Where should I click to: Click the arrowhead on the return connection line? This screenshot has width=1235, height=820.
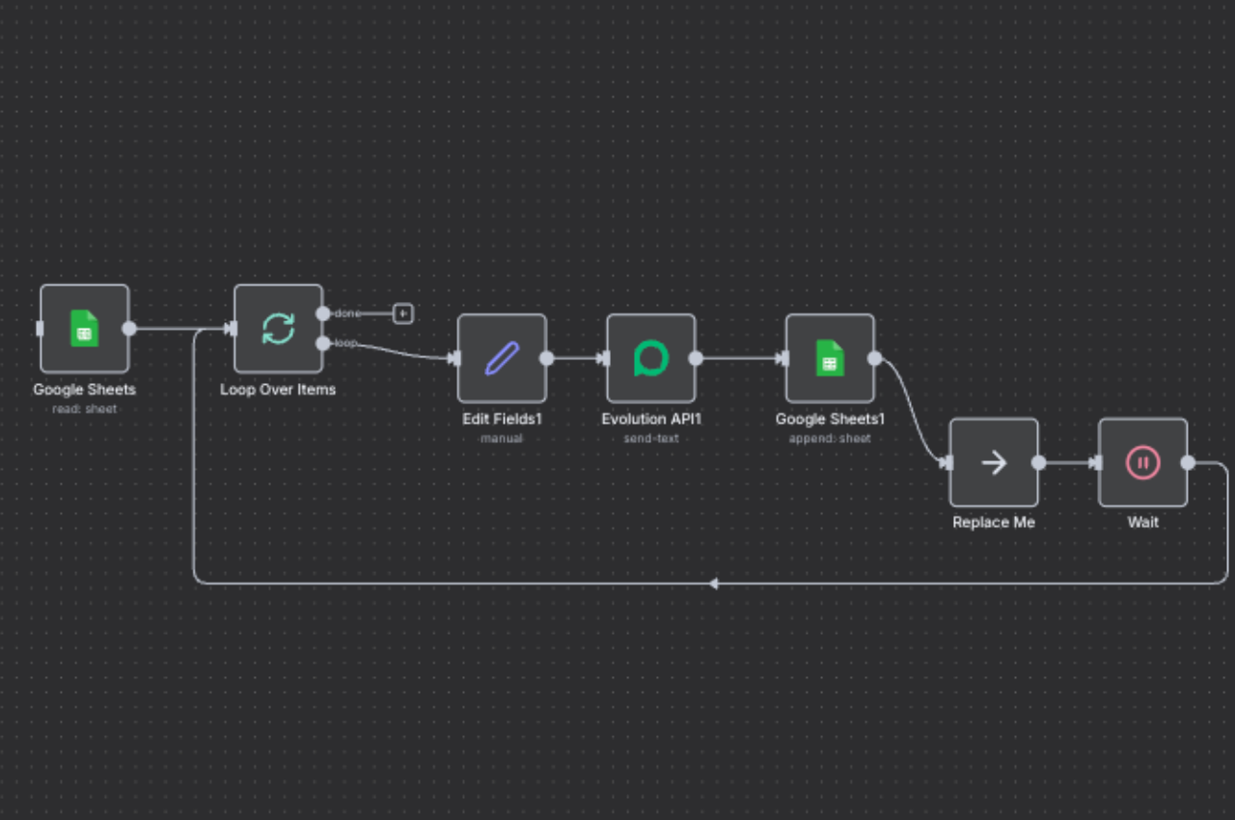coord(713,584)
